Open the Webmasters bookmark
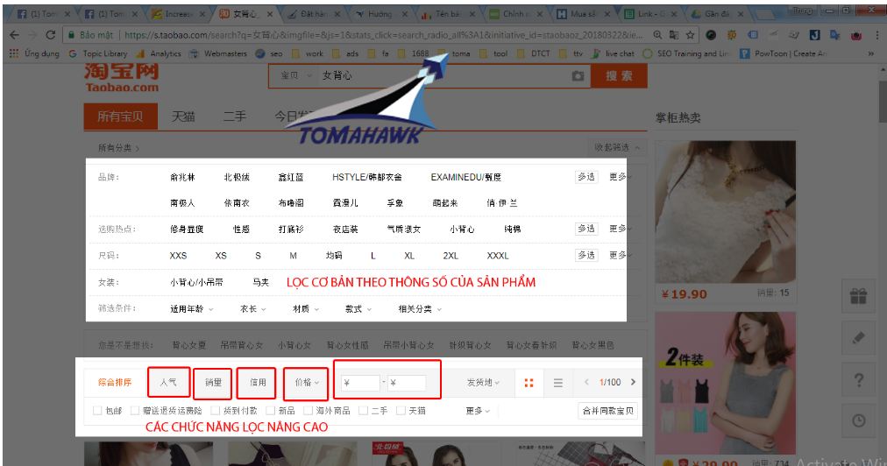Viewport: 887px width, 466px height. tap(218, 53)
